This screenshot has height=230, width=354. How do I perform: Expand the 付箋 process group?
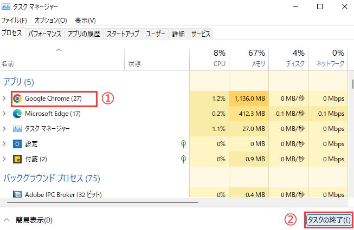[x=4, y=159]
